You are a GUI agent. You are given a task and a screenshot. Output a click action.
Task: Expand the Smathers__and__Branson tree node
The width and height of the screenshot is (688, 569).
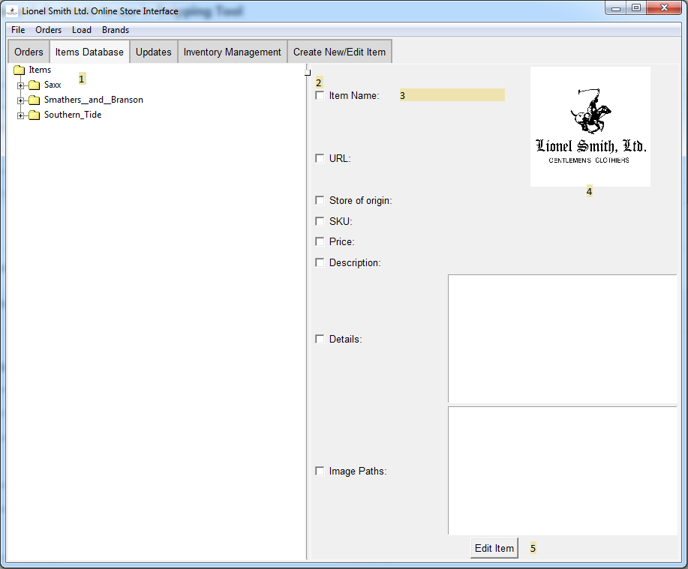click(20, 100)
